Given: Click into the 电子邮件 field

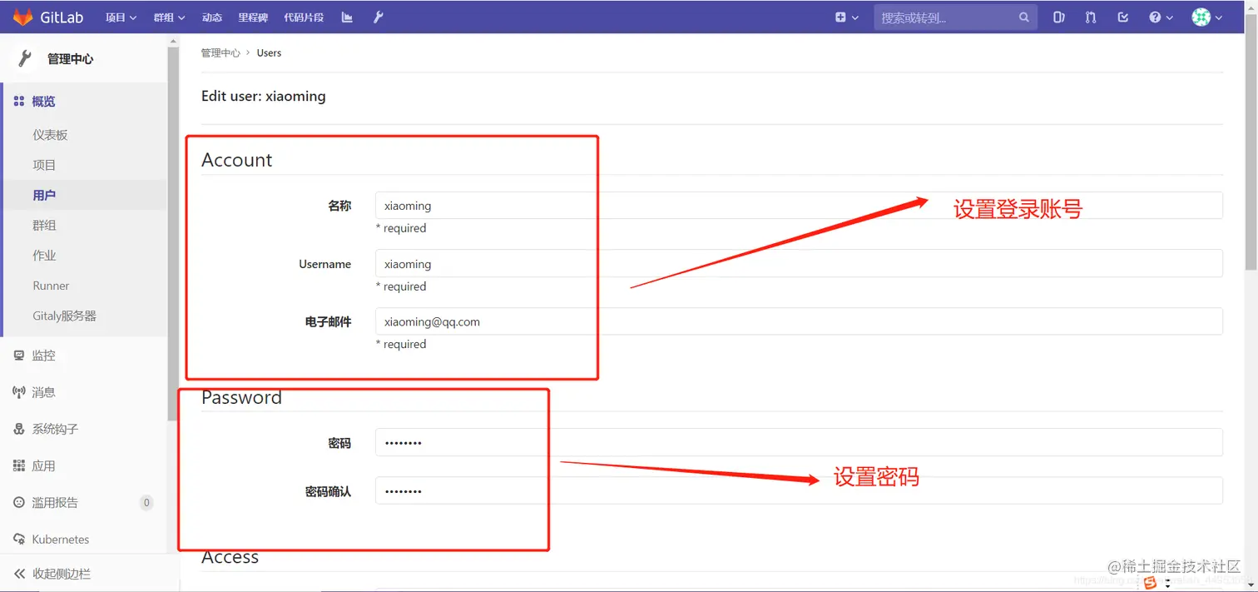Looking at the screenshot, I should point(799,321).
